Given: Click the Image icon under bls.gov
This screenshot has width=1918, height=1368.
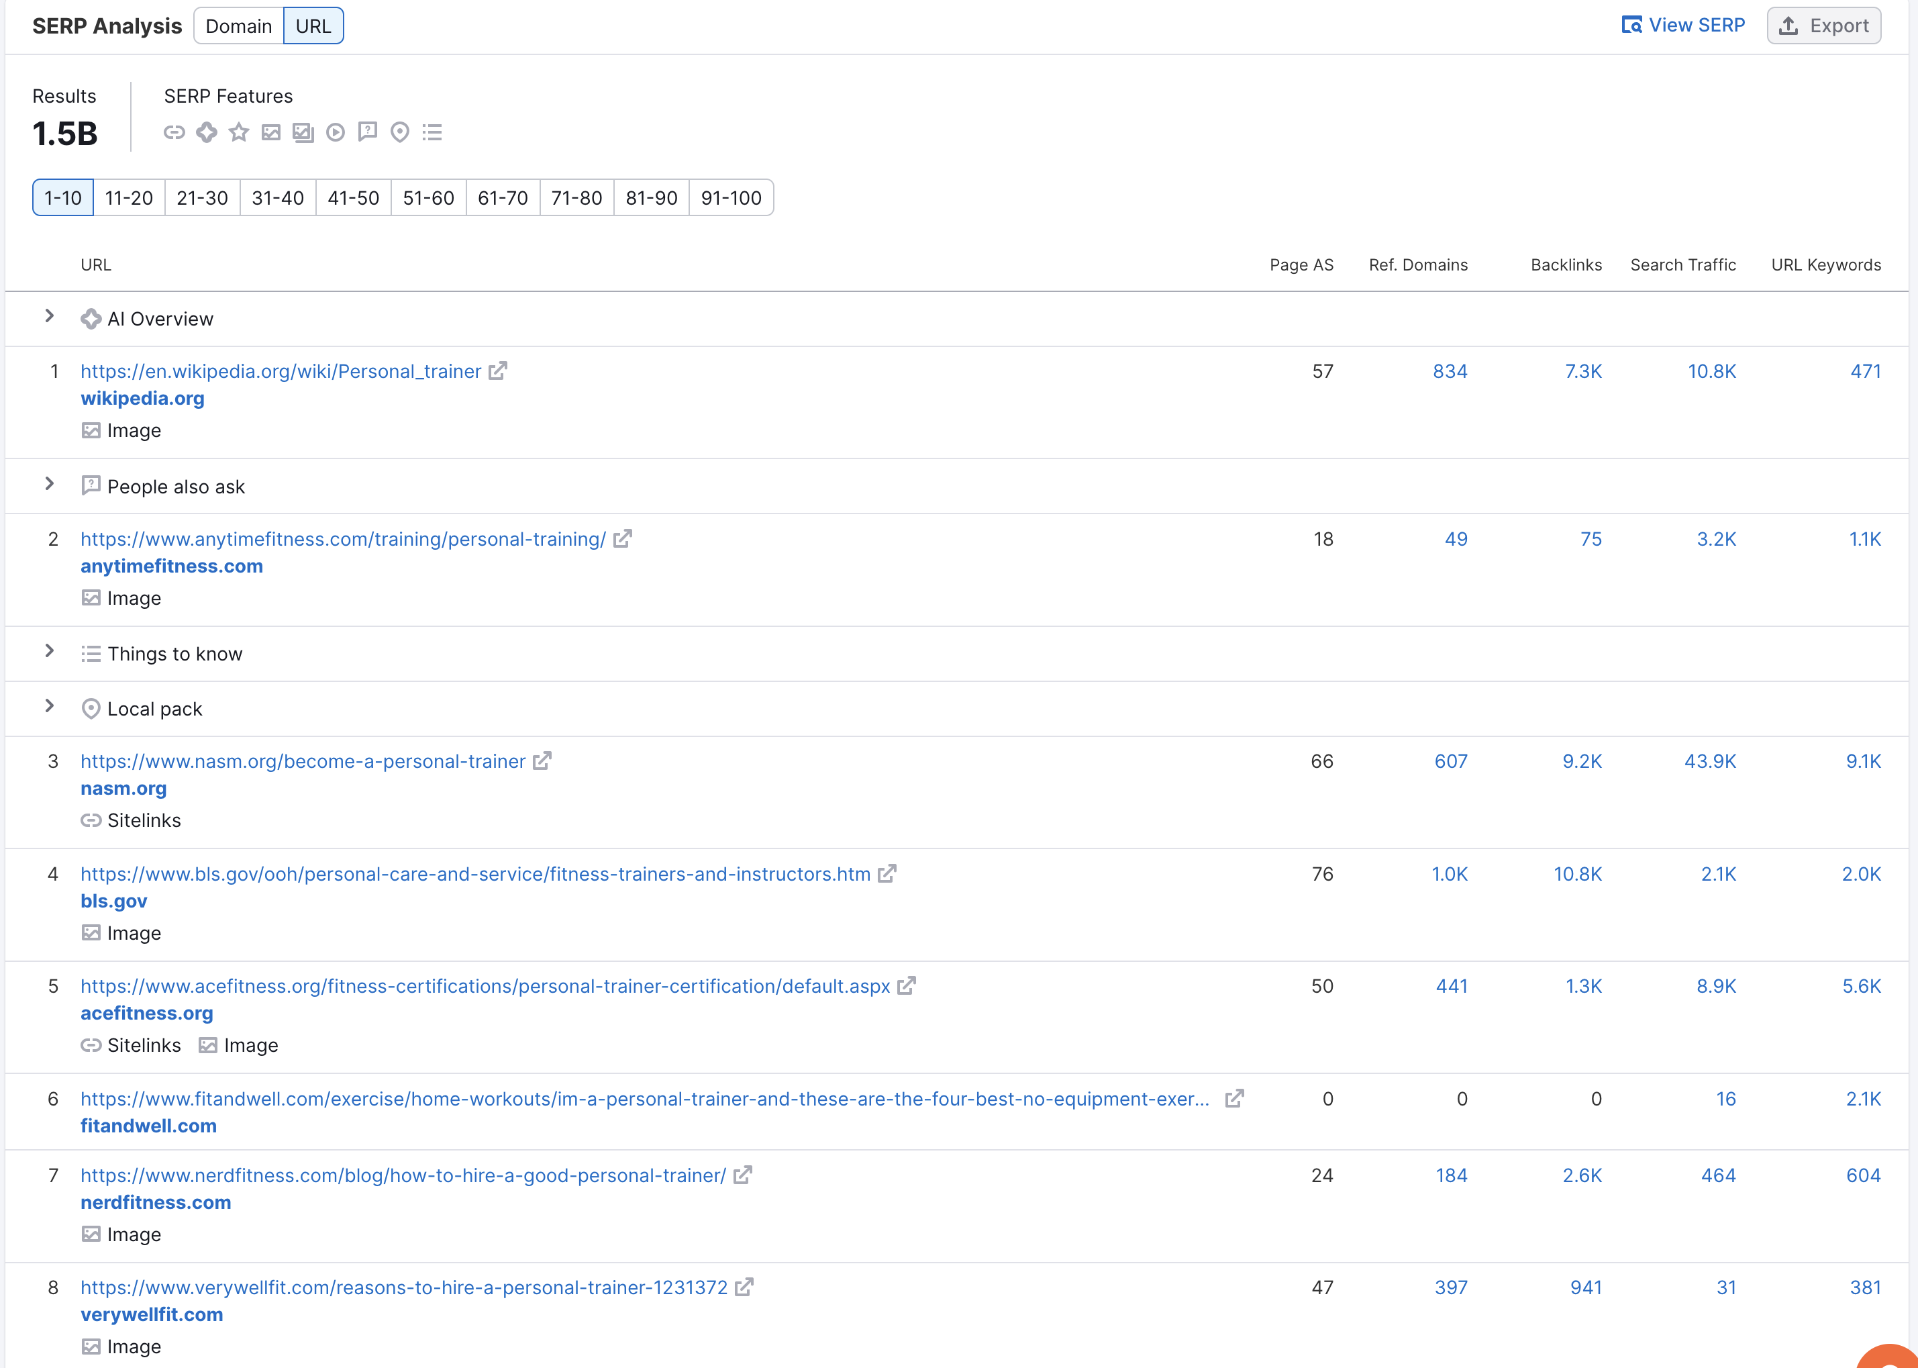Looking at the screenshot, I should (91, 932).
